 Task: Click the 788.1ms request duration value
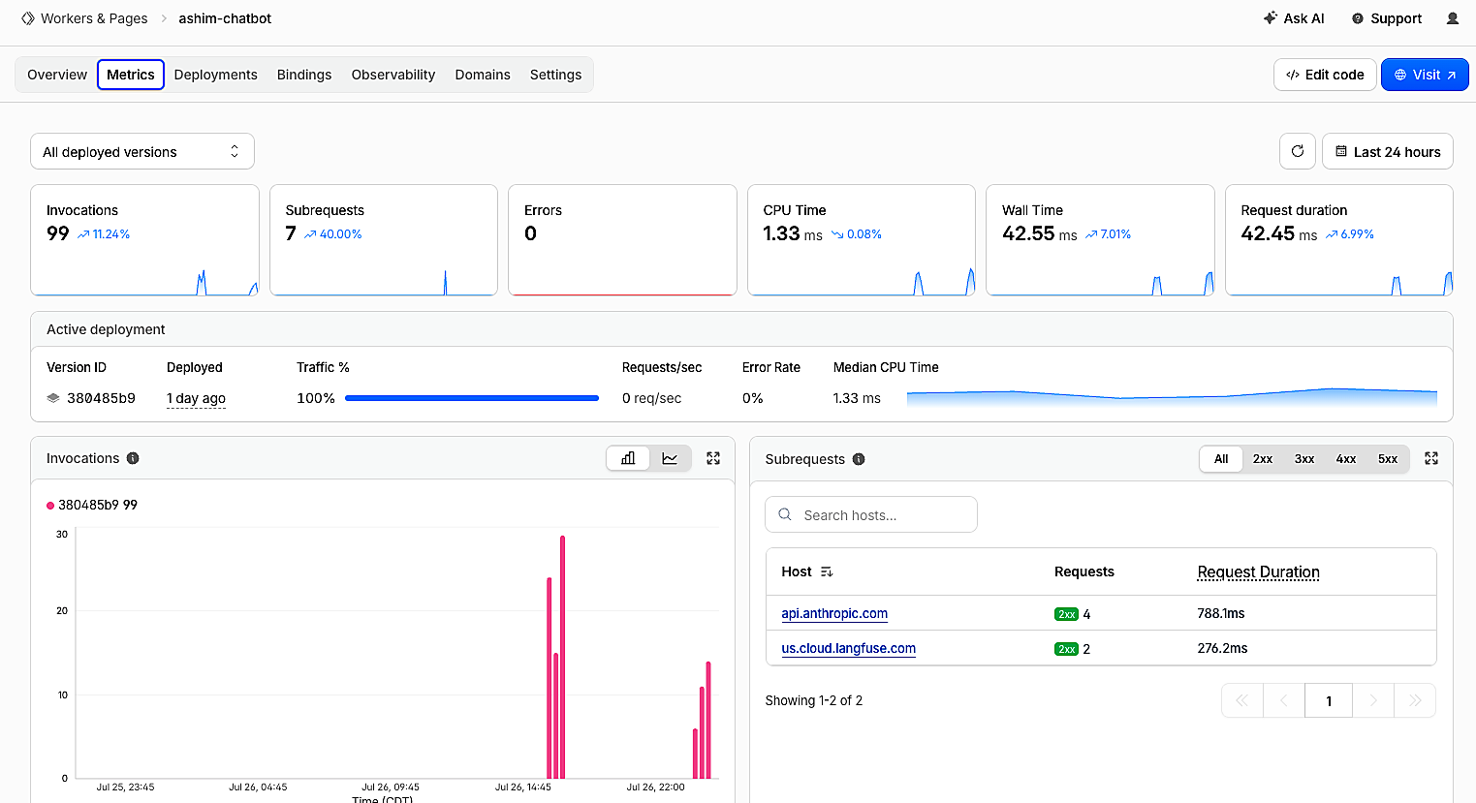[x=1221, y=613]
